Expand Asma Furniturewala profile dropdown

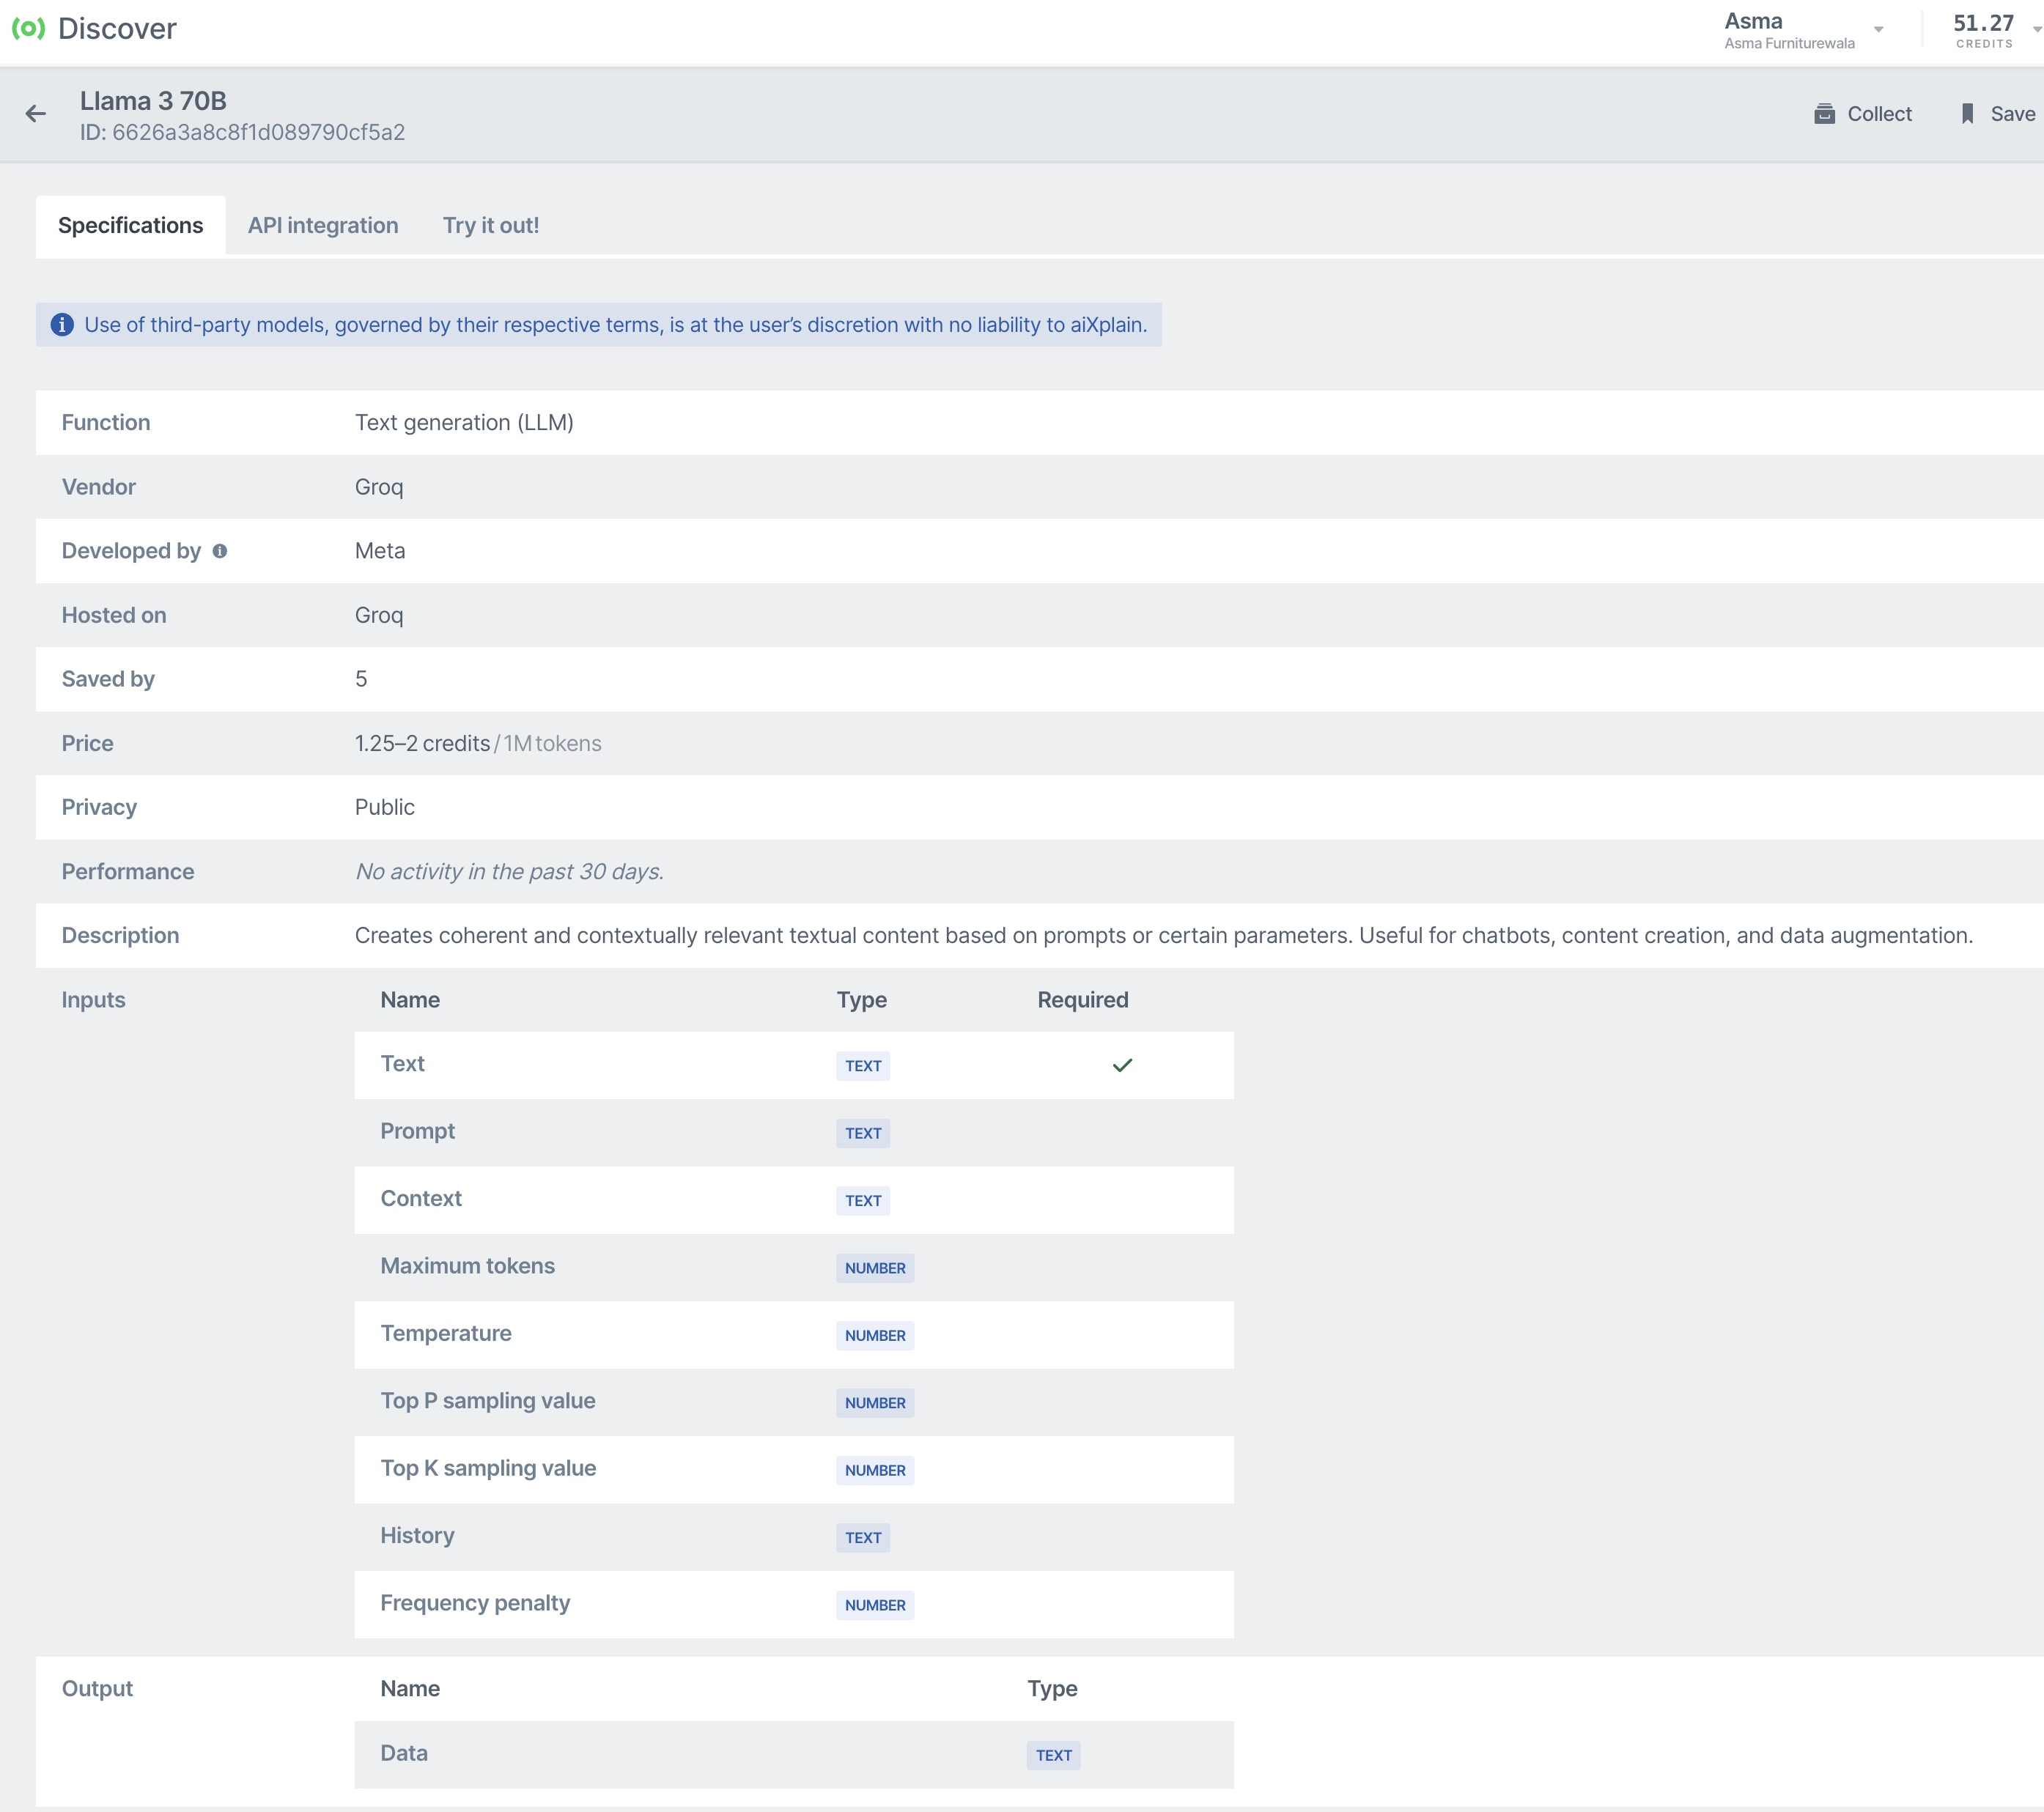[x=1880, y=33]
